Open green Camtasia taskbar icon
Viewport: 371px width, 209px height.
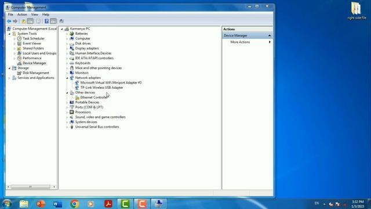[125, 204]
